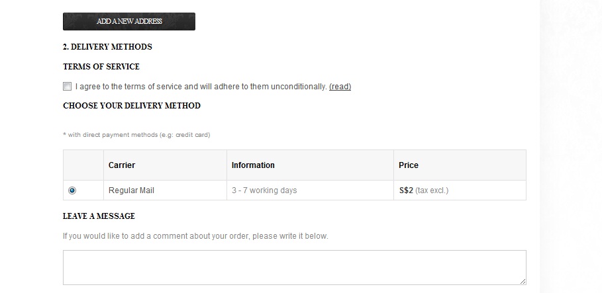
Task: Focus the order comment message text area
Action: [295, 268]
